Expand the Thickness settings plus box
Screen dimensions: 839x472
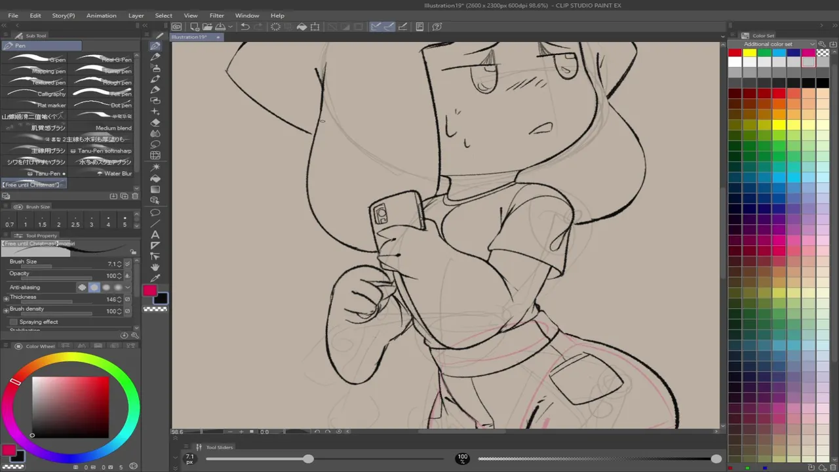tap(6, 299)
